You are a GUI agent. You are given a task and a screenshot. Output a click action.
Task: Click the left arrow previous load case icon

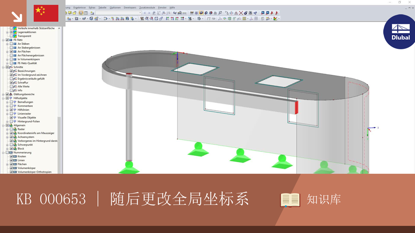click(145, 13)
